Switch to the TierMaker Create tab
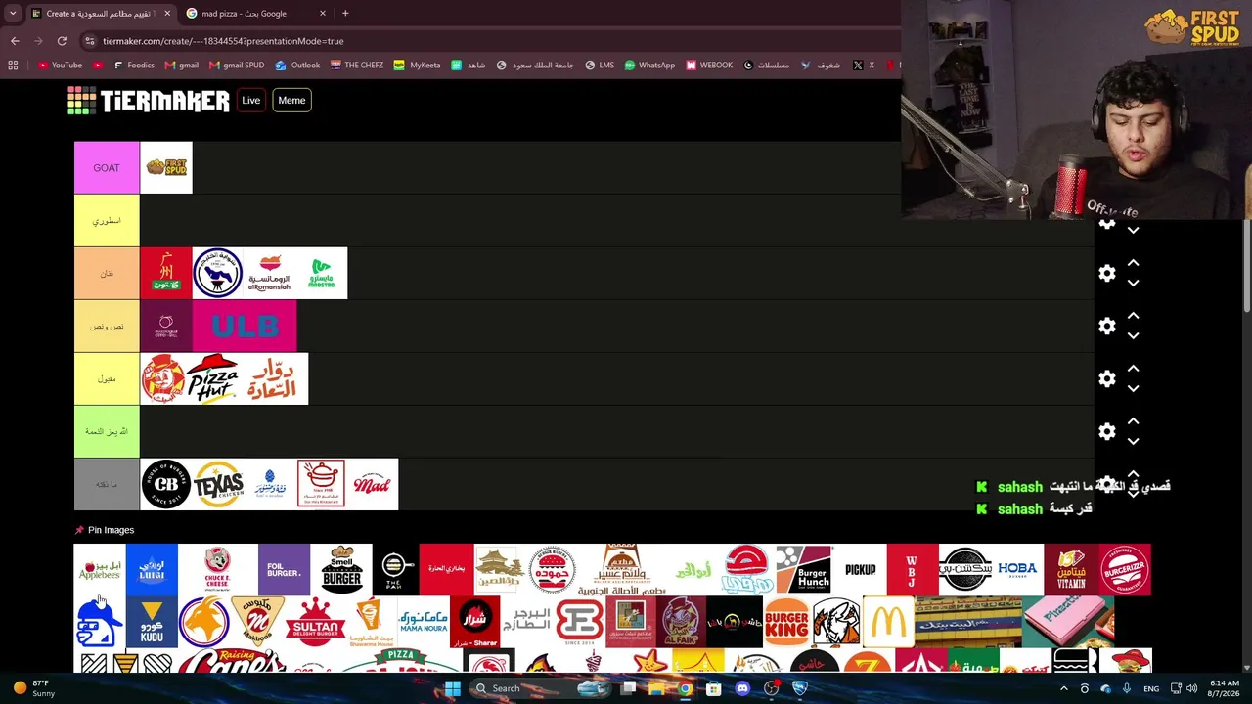The height and width of the screenshot is (704, 1252). click(102, 14)
